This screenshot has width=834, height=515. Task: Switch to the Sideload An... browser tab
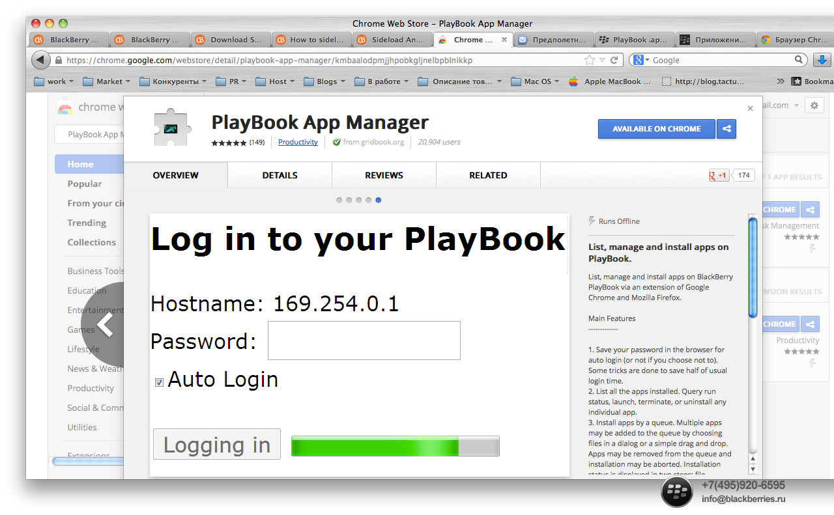392,40
